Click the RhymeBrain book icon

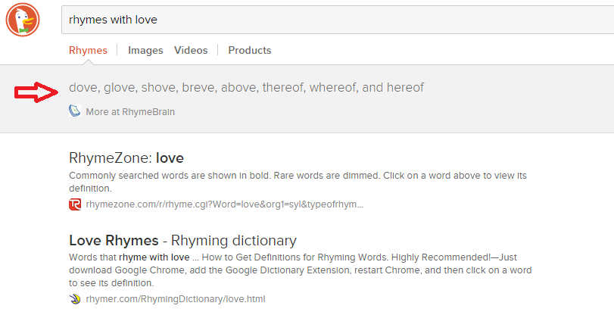click(x=74, y=111)
